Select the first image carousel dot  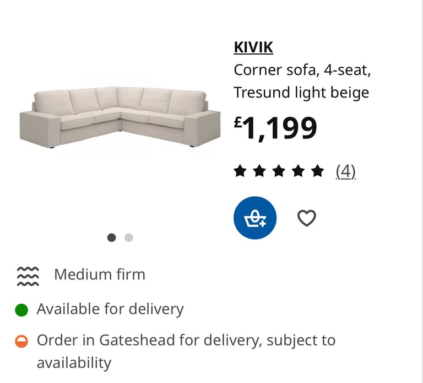click(112, 238)
